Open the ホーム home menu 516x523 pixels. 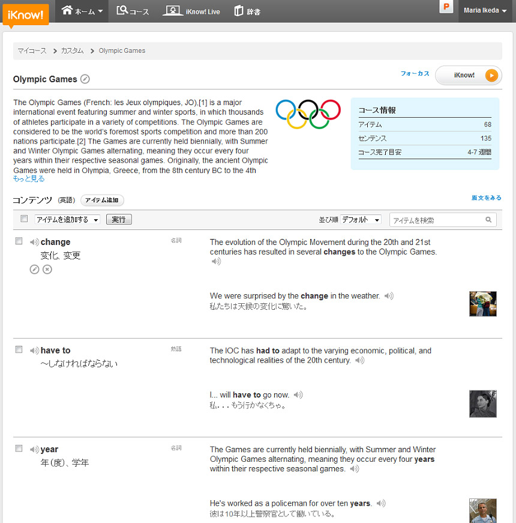82,11
